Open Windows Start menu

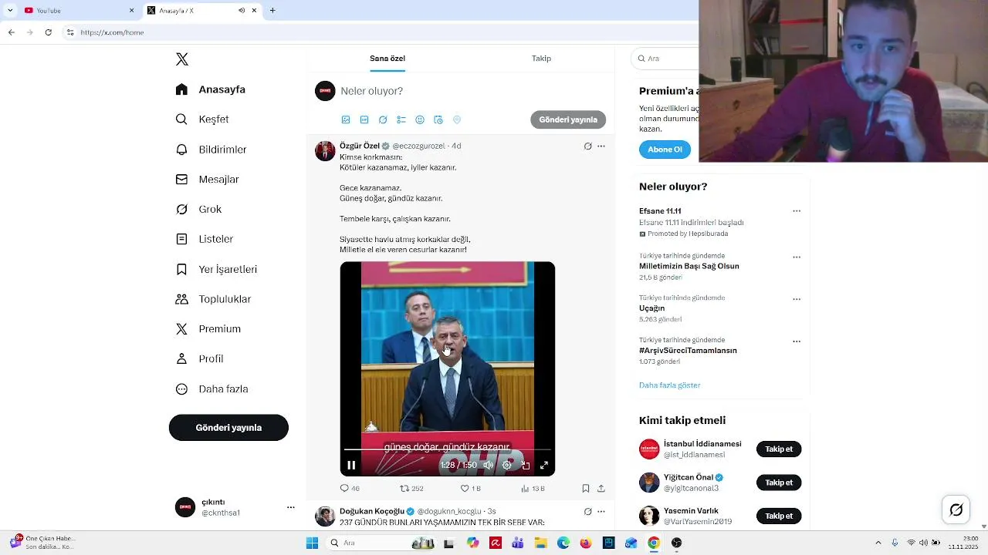tap(312, 543)
